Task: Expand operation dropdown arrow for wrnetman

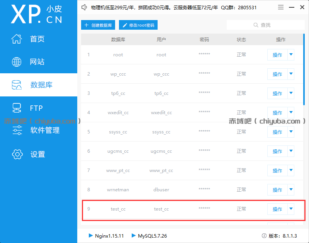Action: point(291,190)
